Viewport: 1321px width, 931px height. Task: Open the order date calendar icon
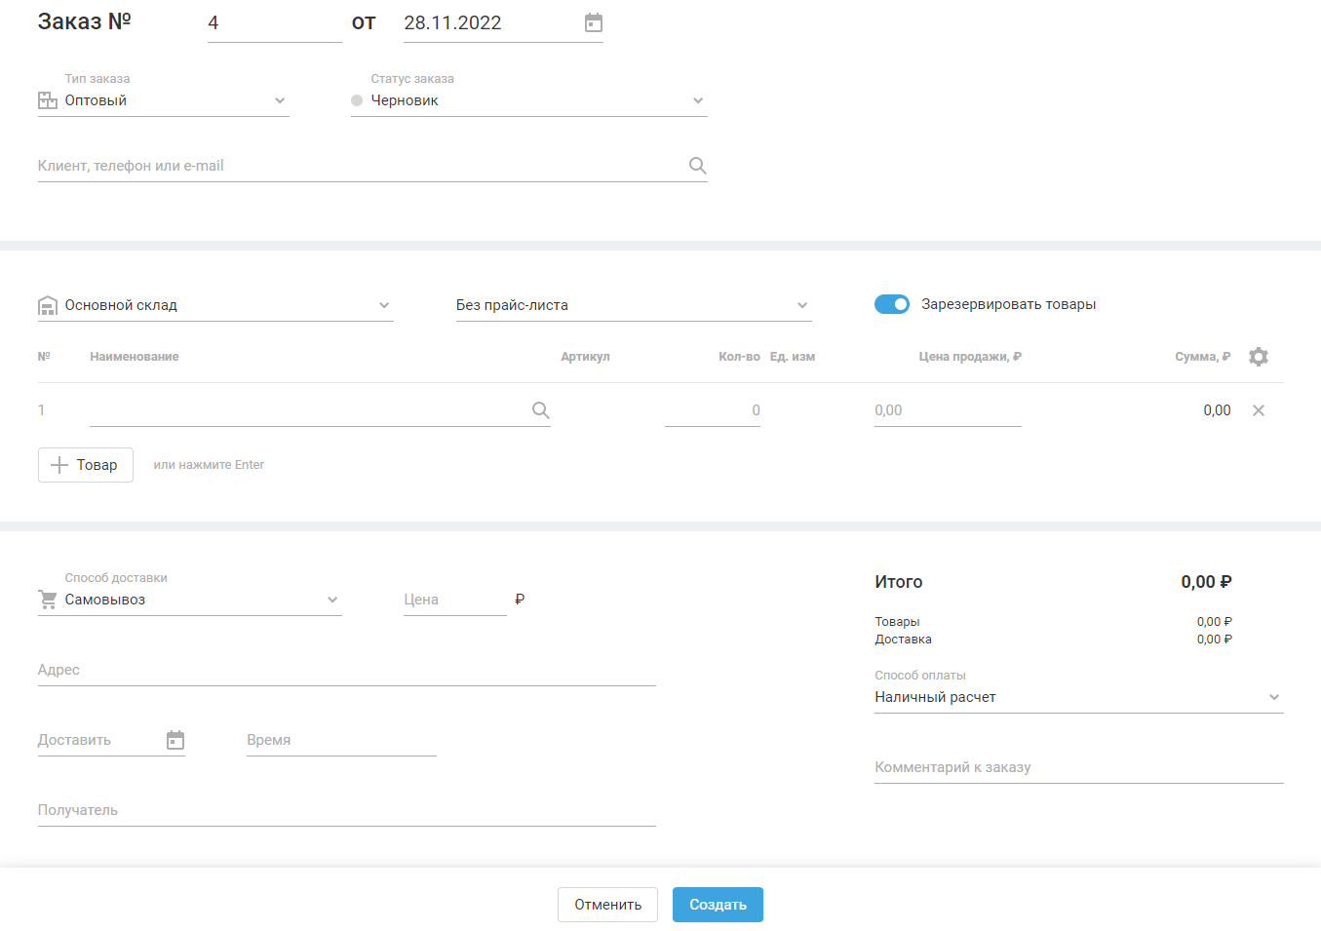pos(594,22)
